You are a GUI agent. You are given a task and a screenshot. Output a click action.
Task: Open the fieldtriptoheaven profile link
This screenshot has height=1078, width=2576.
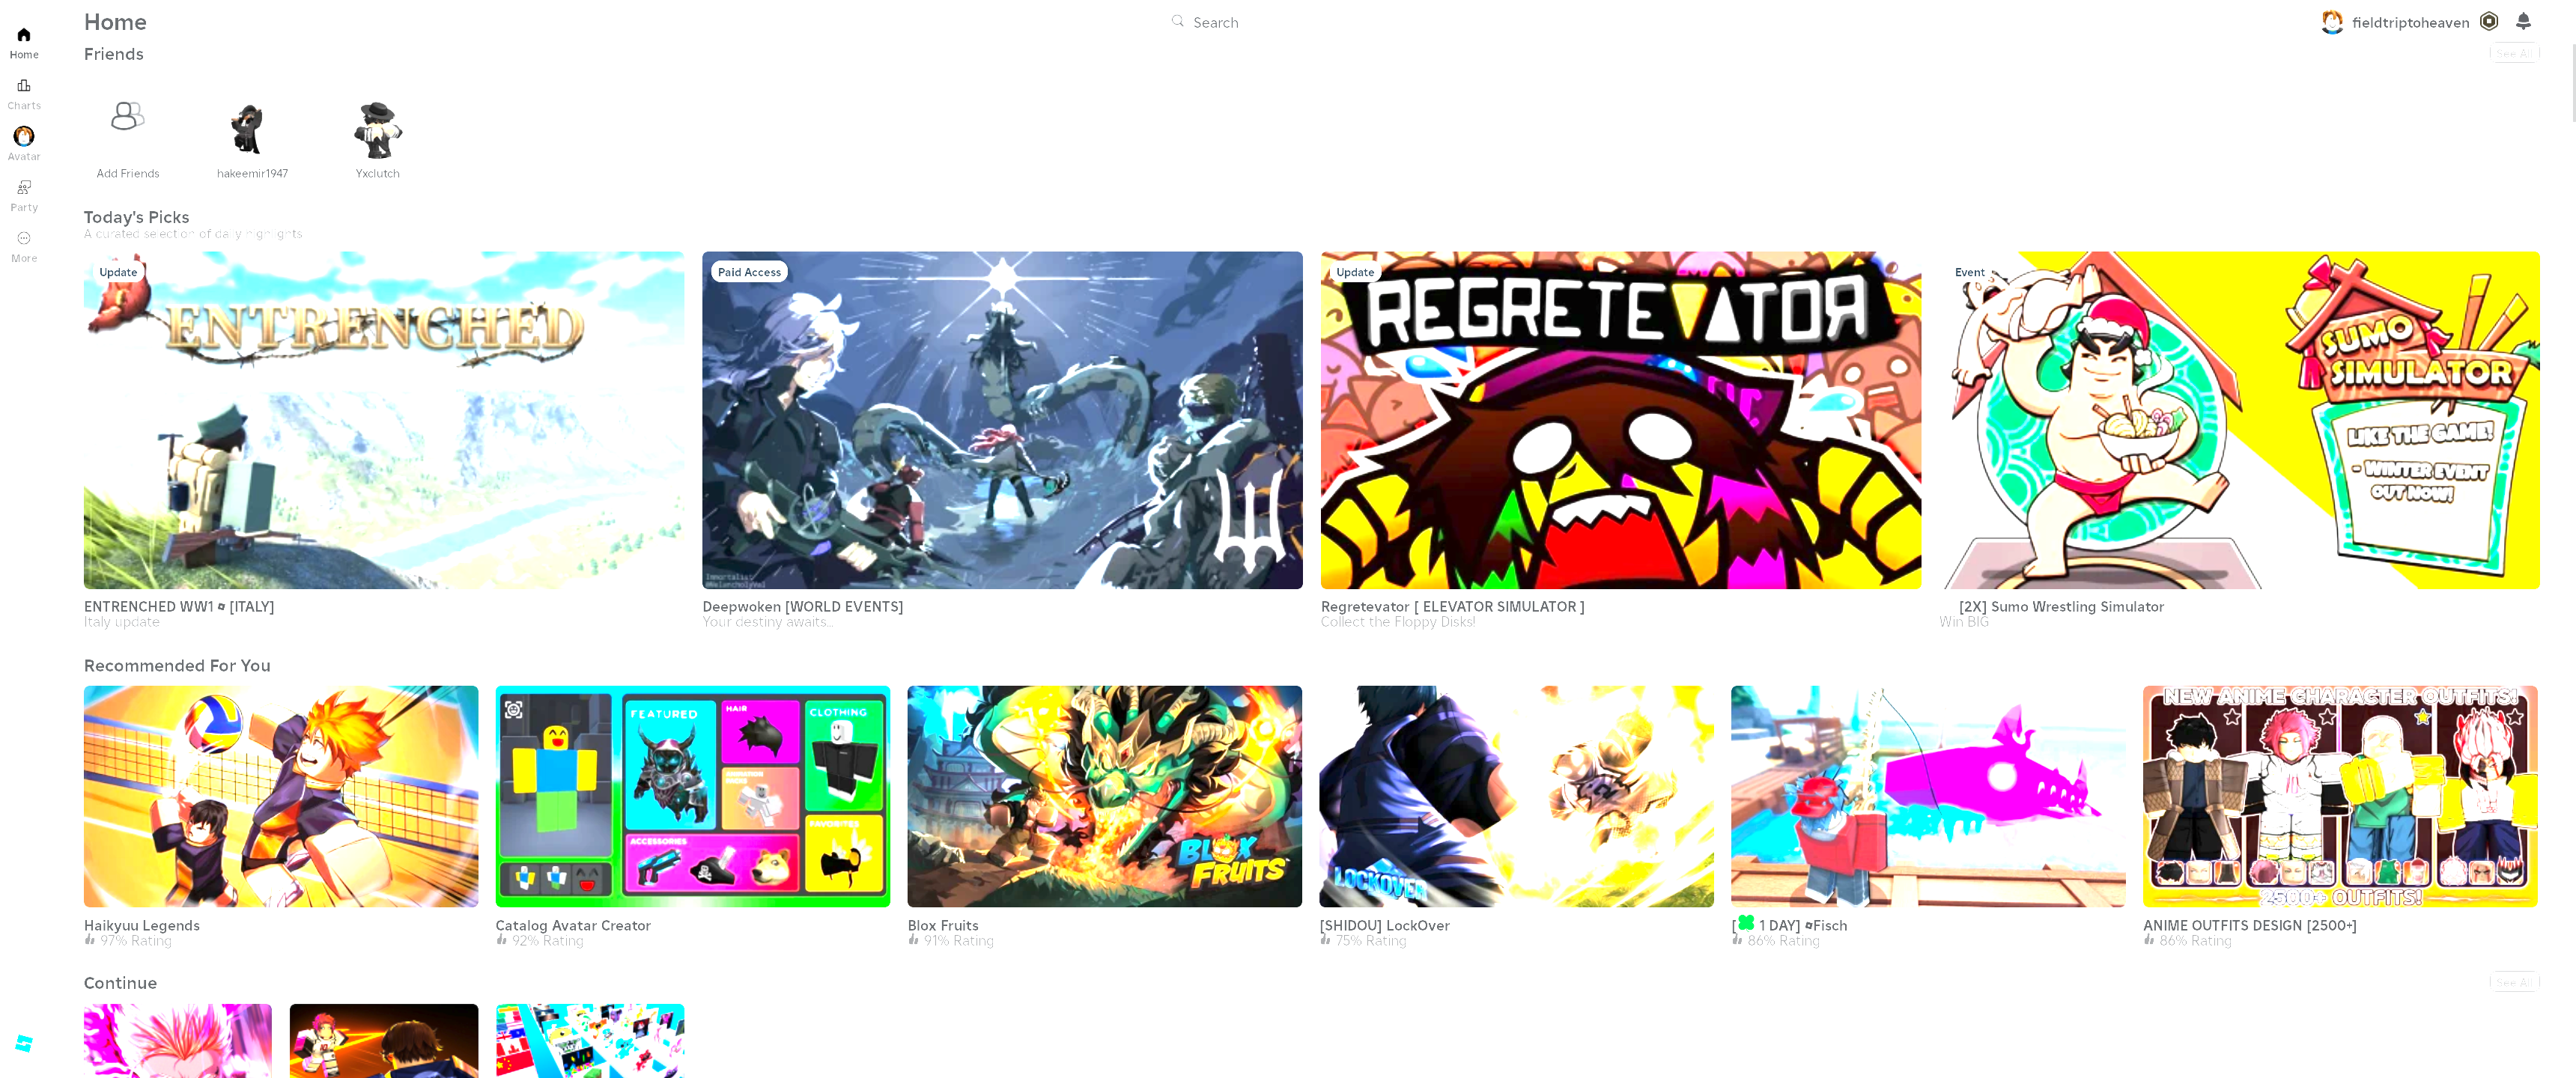2409,22
